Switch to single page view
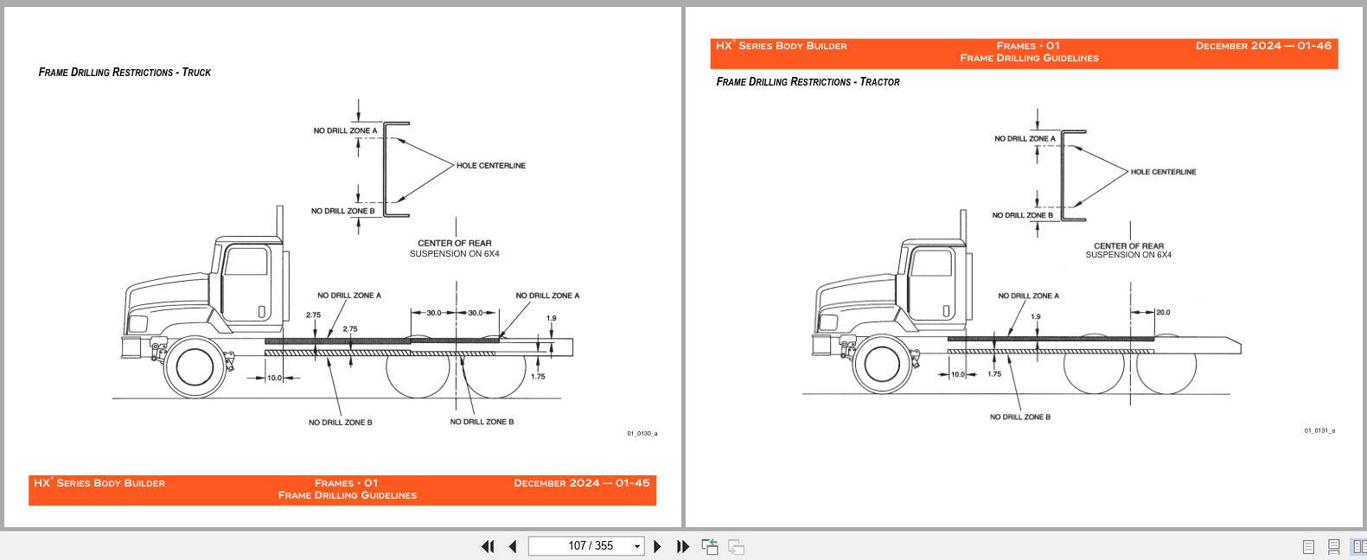The height and width of the screenshot is (560, 1367). point(1308,546)
